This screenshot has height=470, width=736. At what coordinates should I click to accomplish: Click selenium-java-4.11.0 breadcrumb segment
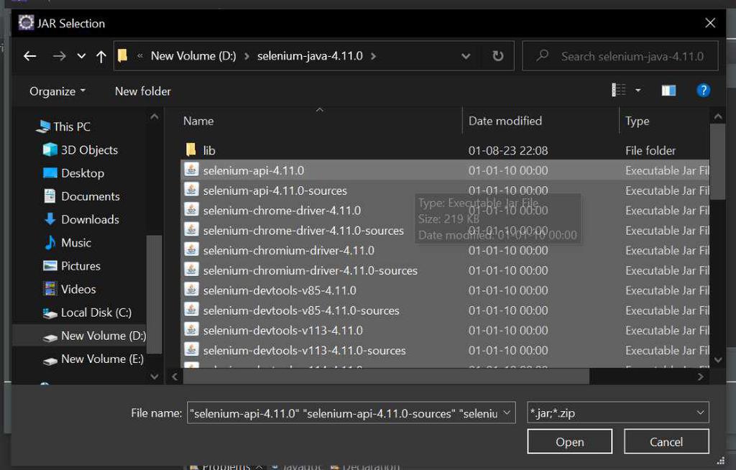[x=310, y=56]
